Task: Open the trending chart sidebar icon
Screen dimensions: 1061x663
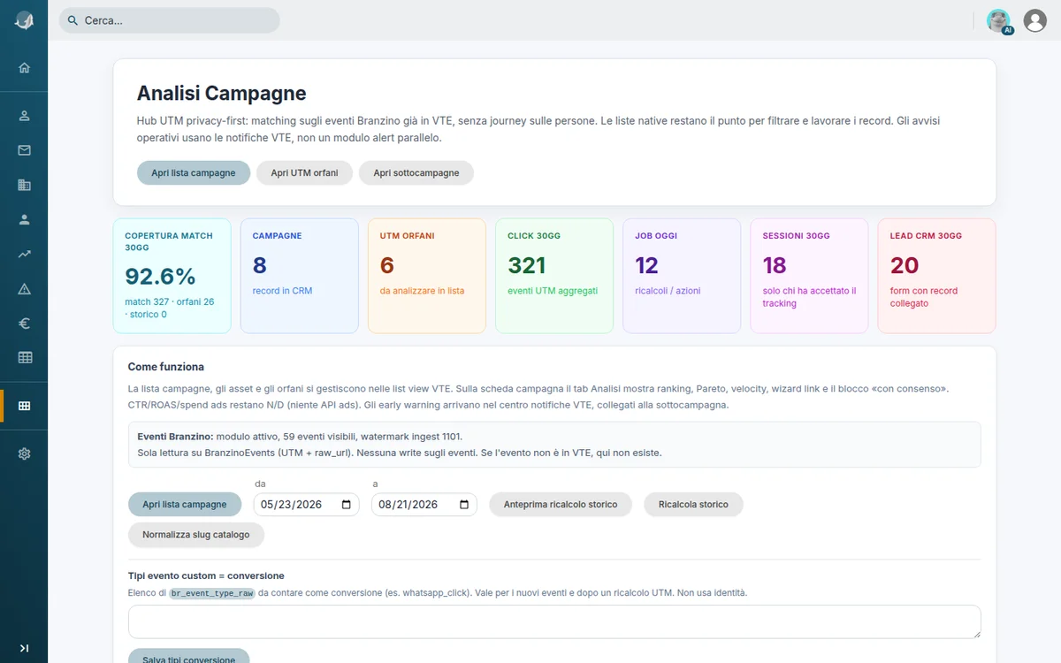Action: tap(24, 254)
